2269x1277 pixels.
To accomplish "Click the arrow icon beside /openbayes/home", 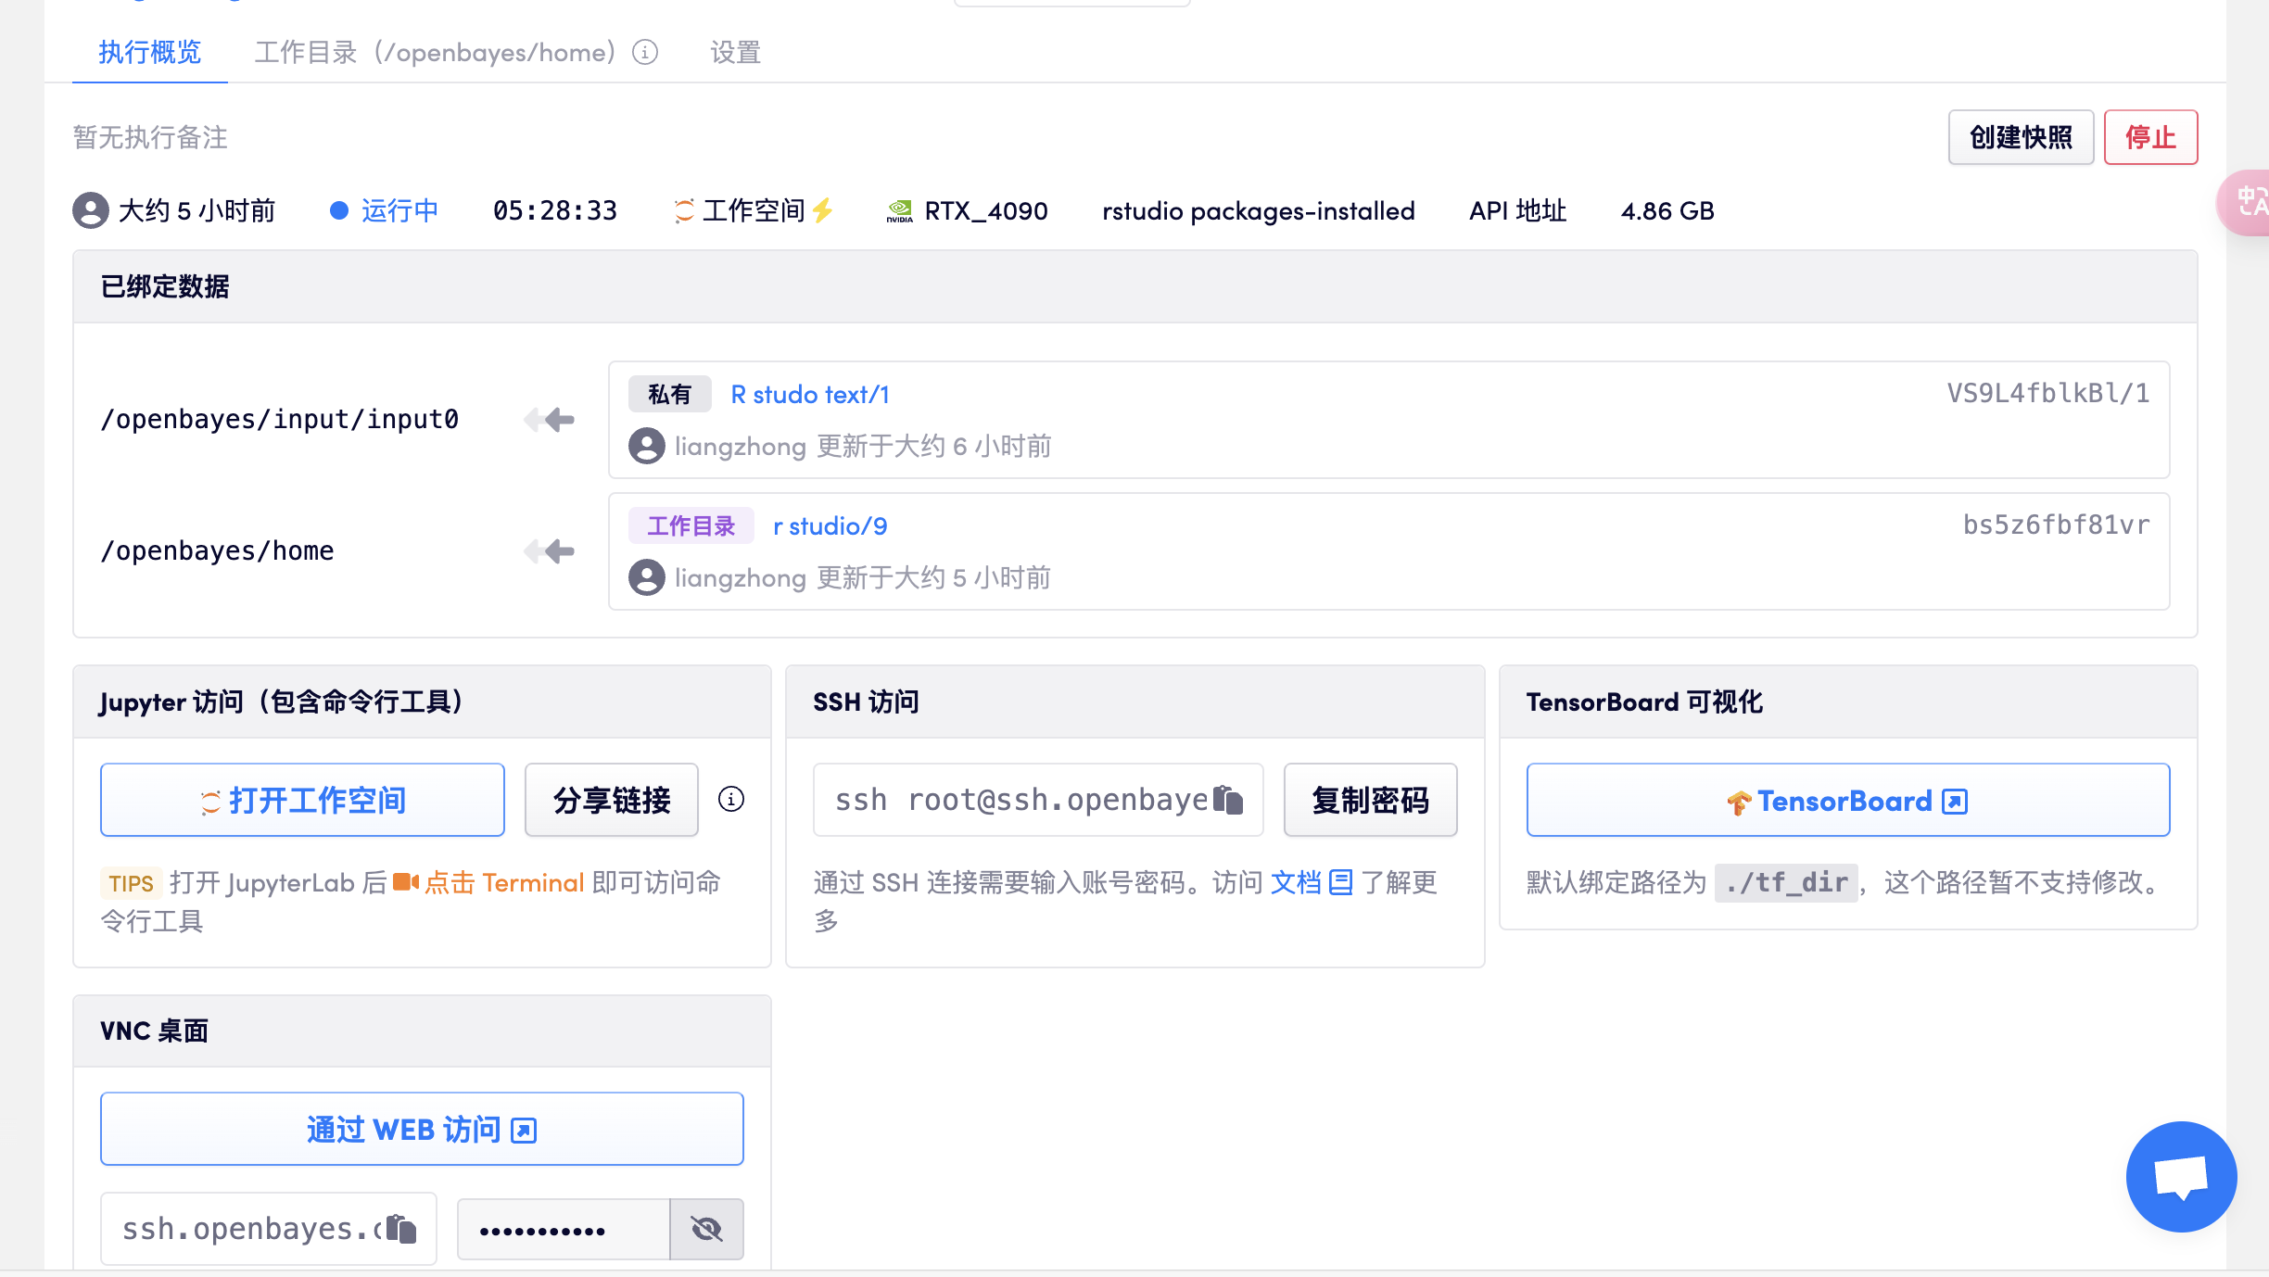I will (550, 551).
